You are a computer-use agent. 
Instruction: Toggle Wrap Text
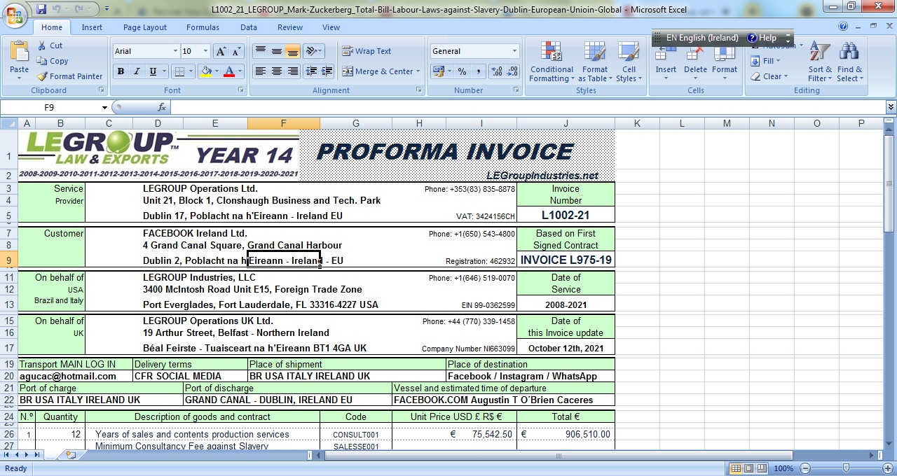pyautogui.click(x=367, y=51)
